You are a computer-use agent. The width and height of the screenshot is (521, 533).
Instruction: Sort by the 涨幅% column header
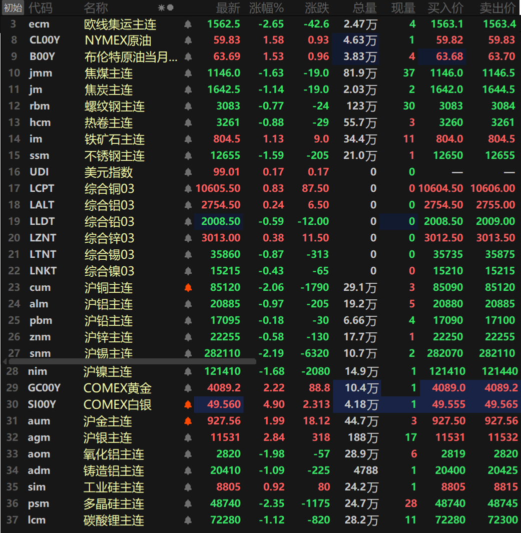266,8
